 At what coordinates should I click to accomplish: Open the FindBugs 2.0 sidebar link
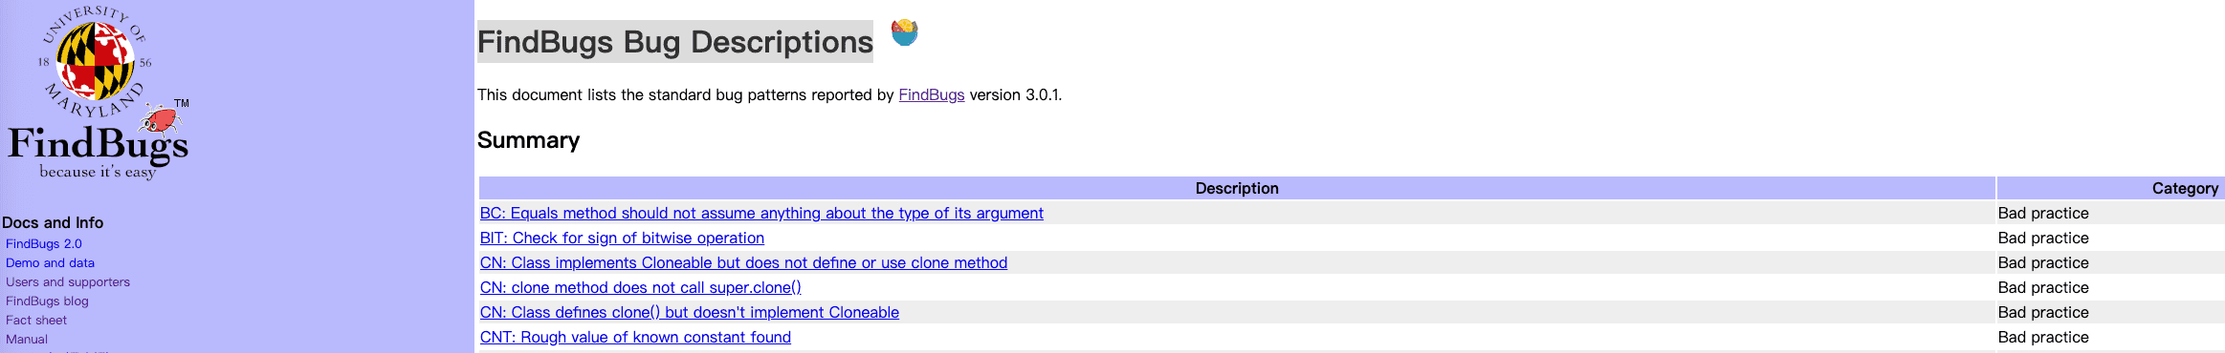tap(44, 244)
